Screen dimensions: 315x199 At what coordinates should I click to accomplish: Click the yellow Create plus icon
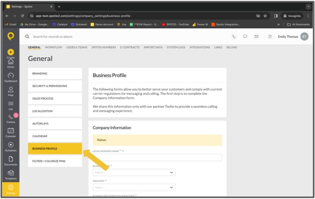[11, 52]
